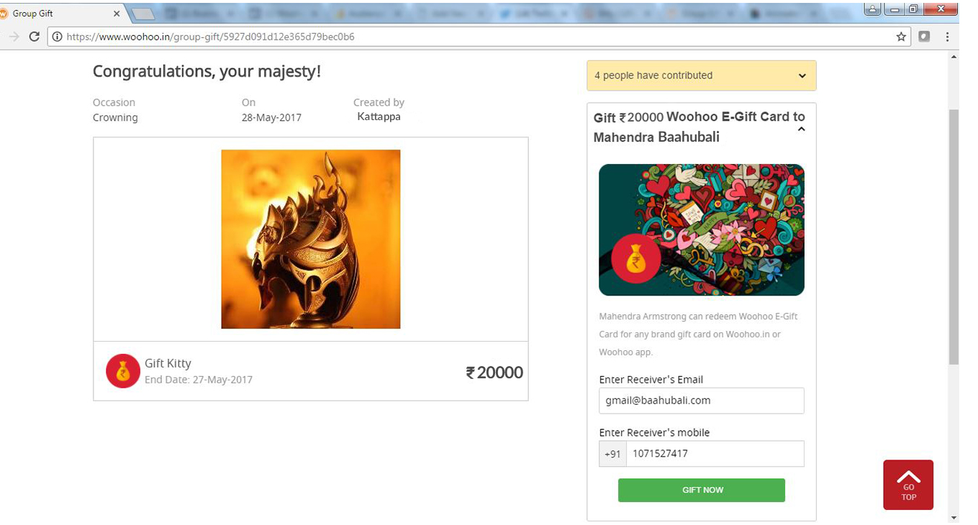The height and width of the screenshot is (525, 978).
Task: Collapse the Woohoo E-Gift Card section chevron
Action: point(801,129)
